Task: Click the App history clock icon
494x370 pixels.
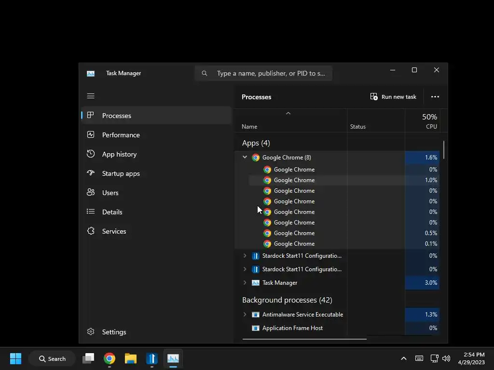Action: (x=91, y=154)
